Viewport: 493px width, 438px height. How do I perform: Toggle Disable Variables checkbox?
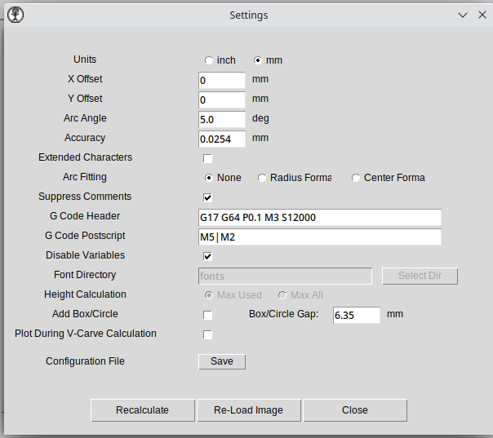pos(207,256)
